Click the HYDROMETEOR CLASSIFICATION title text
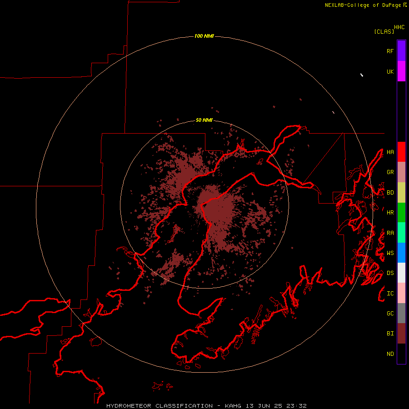The image size is (409, 409). pyautogui.click(x=160, y=406)
